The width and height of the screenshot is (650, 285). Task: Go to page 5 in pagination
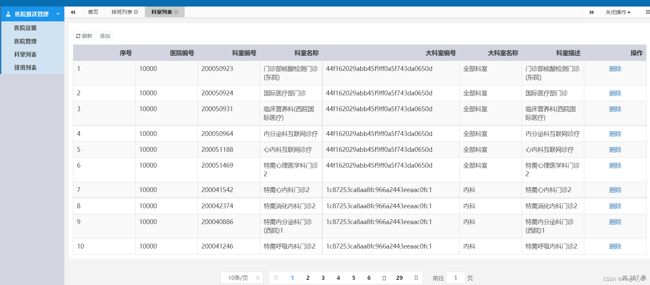click(354, 278)
